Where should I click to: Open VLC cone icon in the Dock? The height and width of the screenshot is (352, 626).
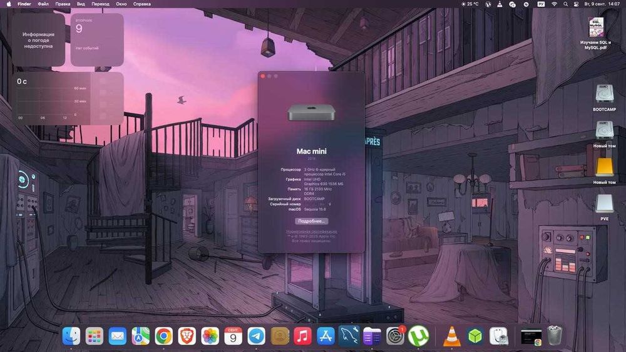452,336
